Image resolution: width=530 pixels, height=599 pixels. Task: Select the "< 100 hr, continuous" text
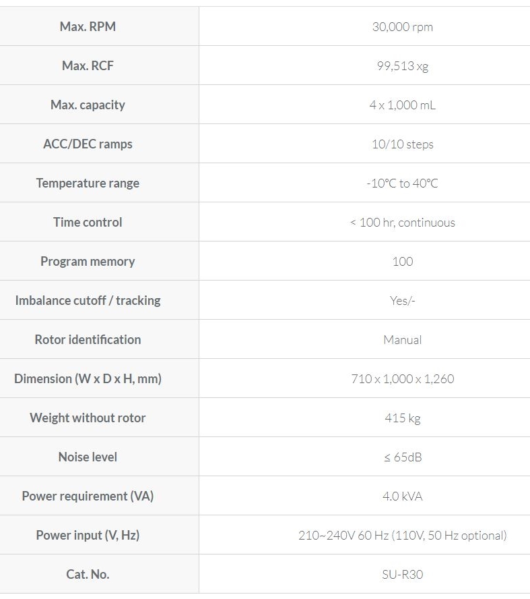pos(402,223)
